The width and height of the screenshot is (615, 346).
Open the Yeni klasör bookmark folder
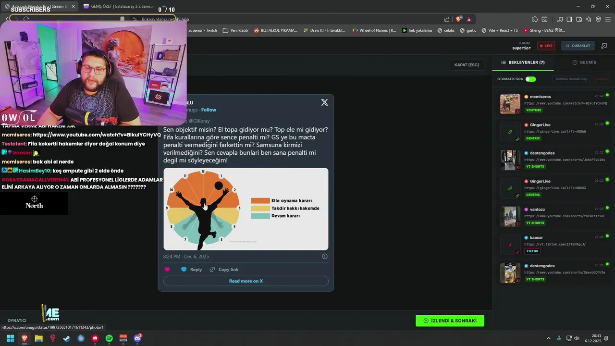pos(235,30)
